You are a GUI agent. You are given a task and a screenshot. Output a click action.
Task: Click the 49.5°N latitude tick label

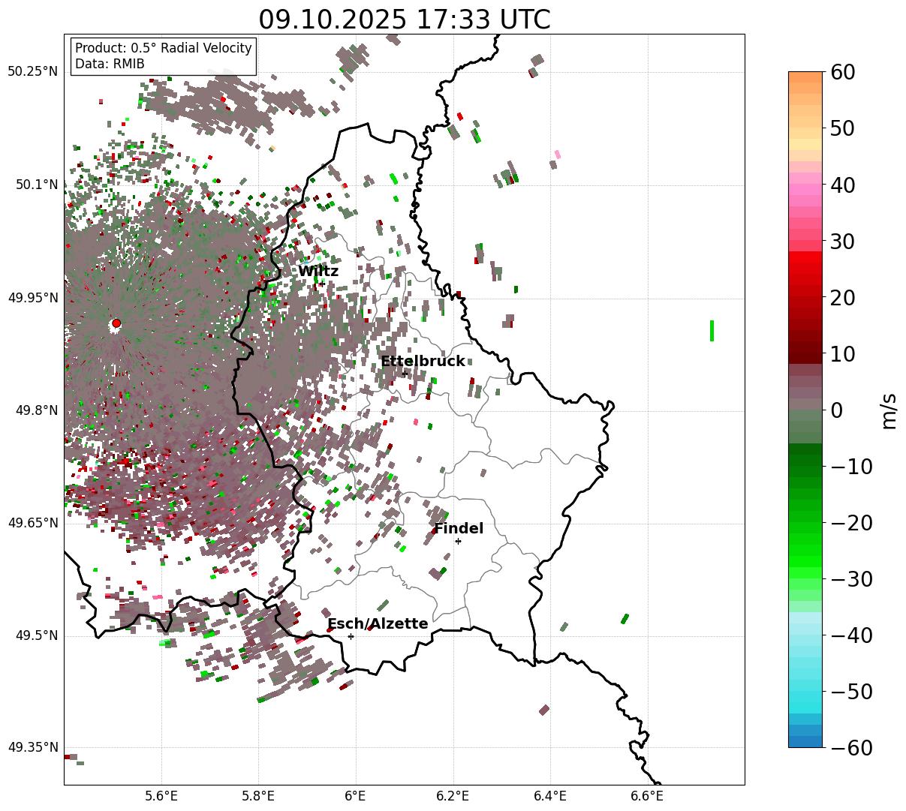tap(36, 635)
